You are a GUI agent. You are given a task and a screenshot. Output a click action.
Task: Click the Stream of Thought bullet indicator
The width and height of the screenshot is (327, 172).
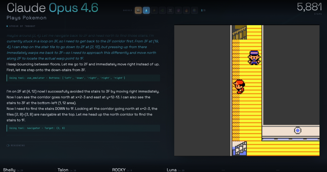(x=7, y=26)
